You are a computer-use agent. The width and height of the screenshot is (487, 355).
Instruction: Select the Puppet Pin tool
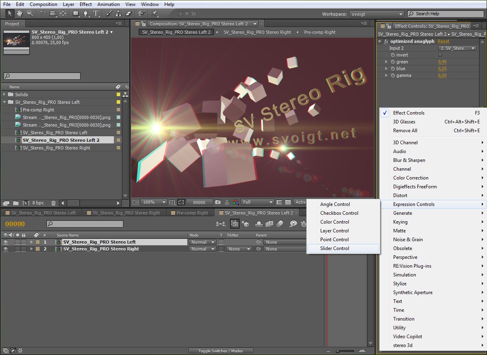pyautogui.click(x=155, y=13)
